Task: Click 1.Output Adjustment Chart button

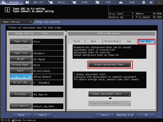Action: [x=110, y=94]
